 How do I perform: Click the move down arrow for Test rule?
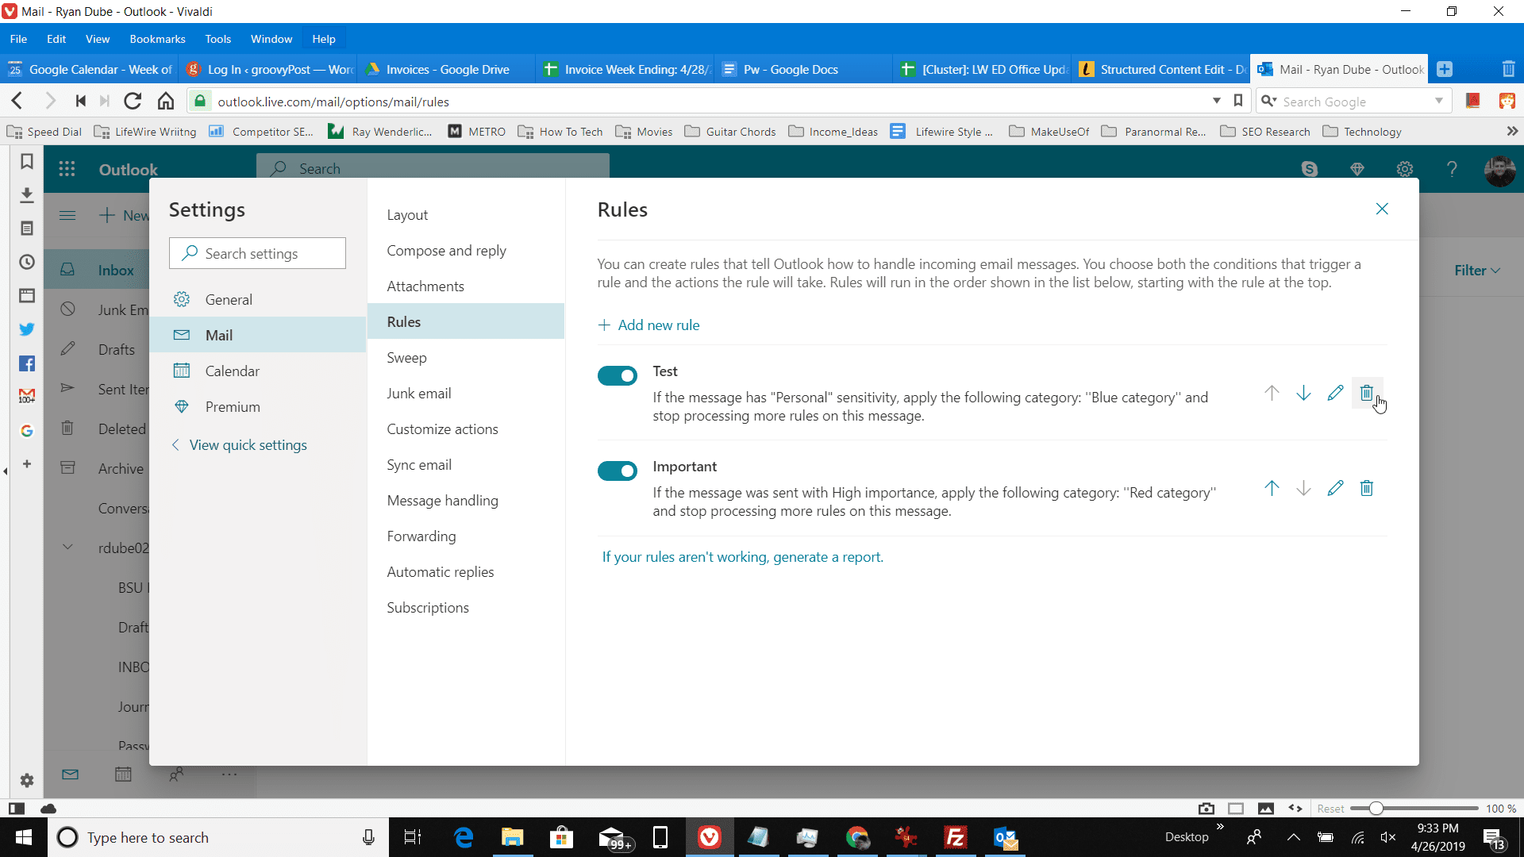point(1303,393)
